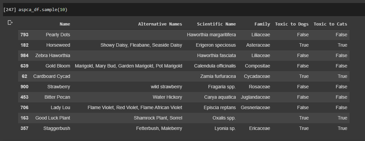The image size is (365, 141).
Task: Click row index 62
Action: (x=24, y=76)
